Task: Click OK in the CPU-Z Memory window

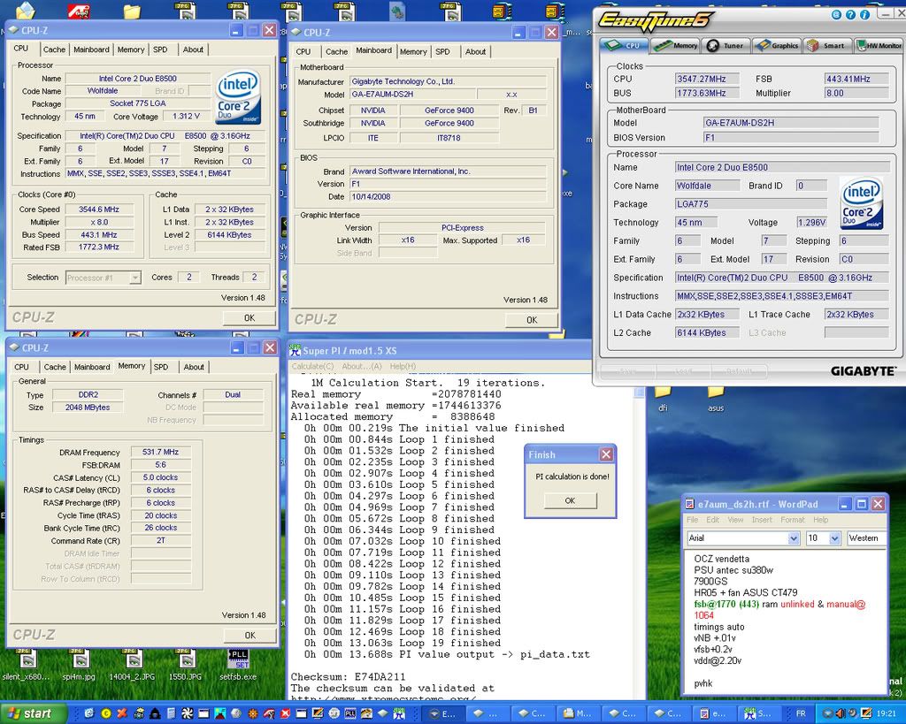Action: coord(250,635)
